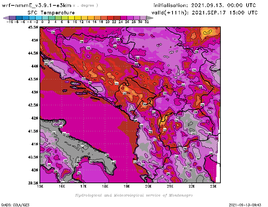This screenshot has width=268, height=207.
Task: Click the 'below -10' arrow end of legend
Action: pos(6,18)
